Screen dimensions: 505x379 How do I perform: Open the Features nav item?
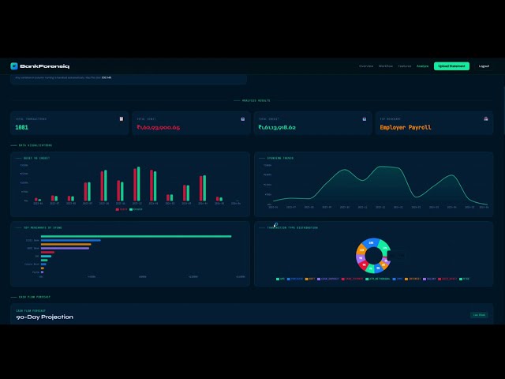[405, 66]
